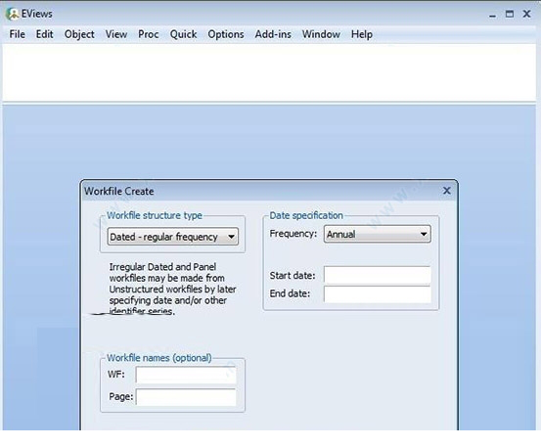Viewport: 541px width, 447px height.
Task: Open the Options menu
Action: 226,34
